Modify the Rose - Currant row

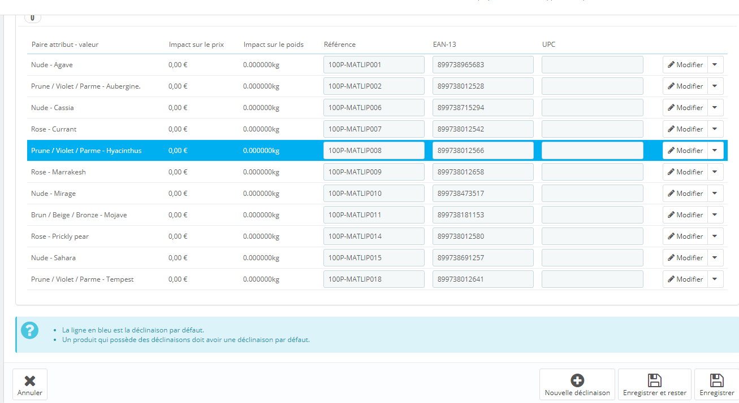tap(685, 129)
